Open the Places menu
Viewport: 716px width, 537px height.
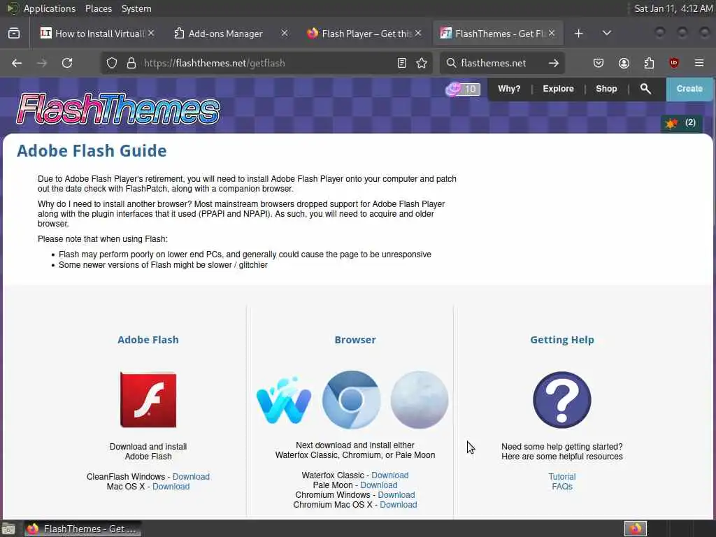(x=98, y=8)
